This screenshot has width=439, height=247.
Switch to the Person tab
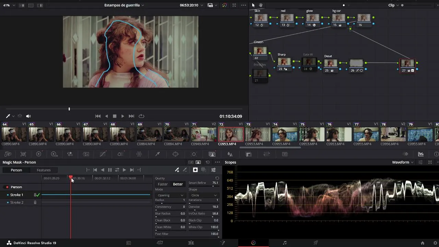point(16,170)
